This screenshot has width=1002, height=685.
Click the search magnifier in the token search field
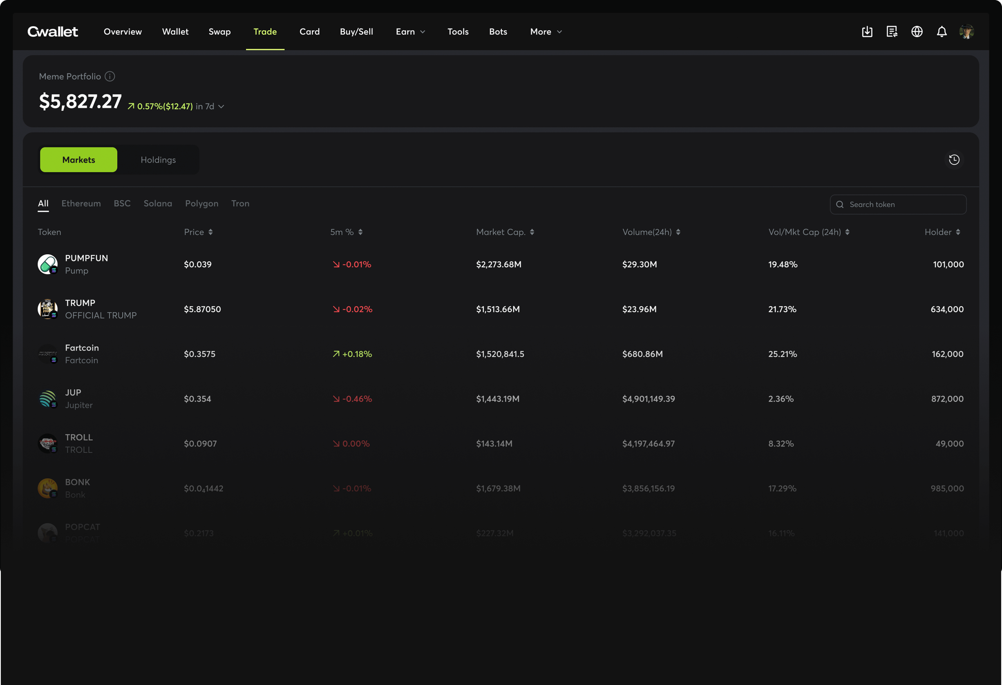[x=840, y=204]
